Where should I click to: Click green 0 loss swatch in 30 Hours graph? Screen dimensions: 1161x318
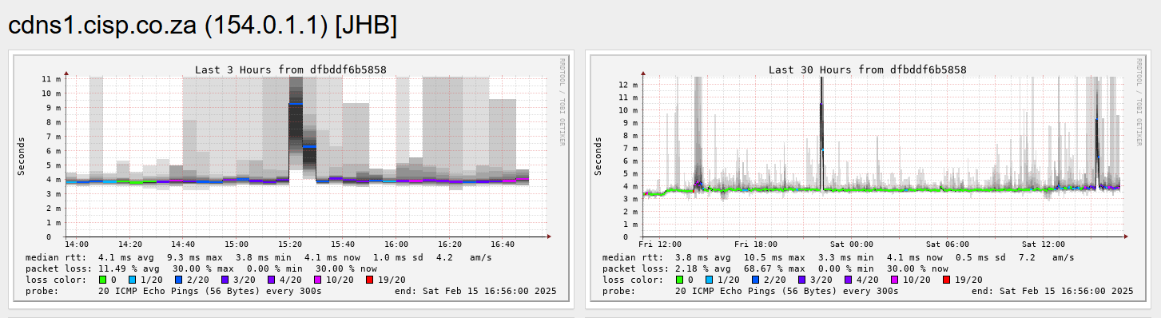(681, 280)
